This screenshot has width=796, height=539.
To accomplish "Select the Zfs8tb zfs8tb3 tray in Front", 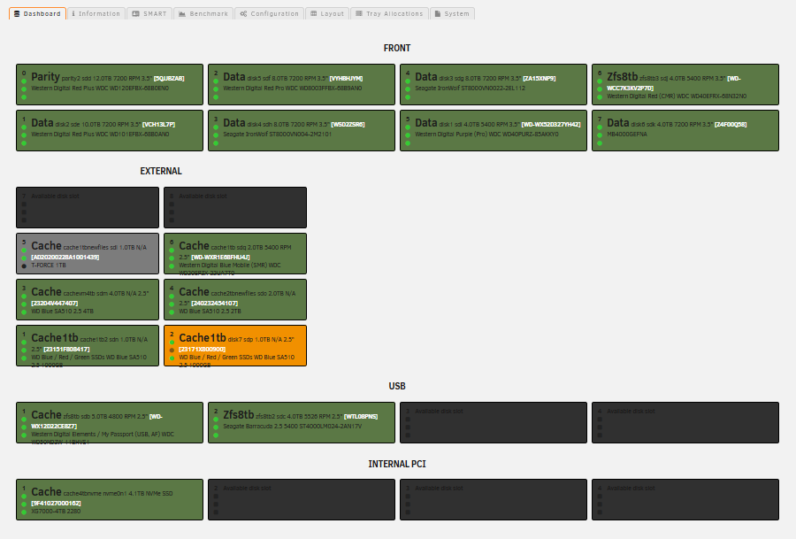I will click(685, 84).
